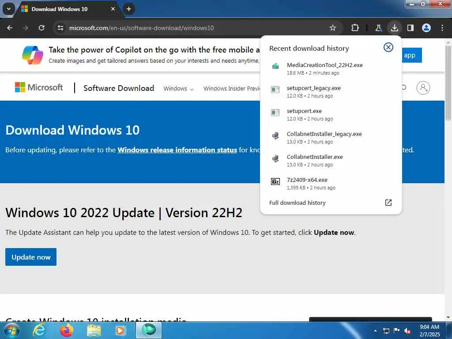This screenshot has width=452, height=339.
Task: Open the Windows Start button
Action: 11,330
